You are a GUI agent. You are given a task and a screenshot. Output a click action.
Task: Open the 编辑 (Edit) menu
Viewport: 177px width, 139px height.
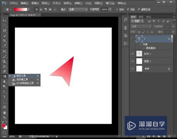coord(24,3)
